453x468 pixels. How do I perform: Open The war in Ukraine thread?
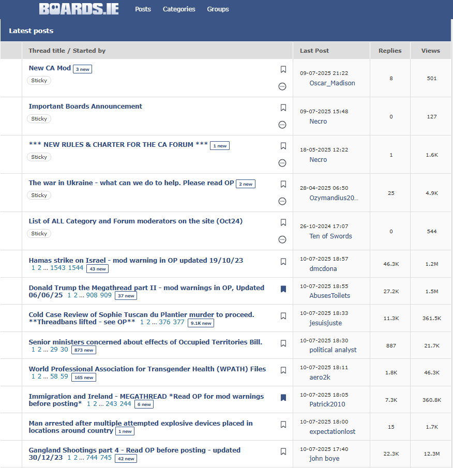click(x=131, y=183)
